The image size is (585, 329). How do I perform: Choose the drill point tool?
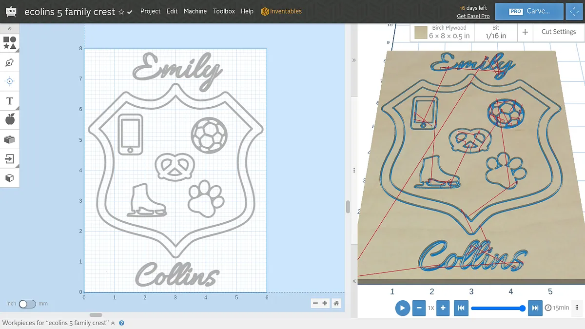10,81
